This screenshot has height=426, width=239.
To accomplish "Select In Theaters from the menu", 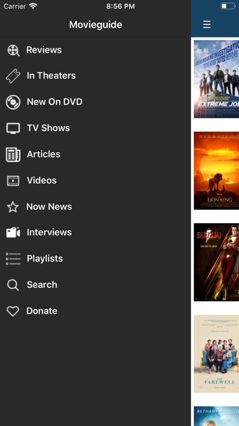I will (x=51, y=76).
